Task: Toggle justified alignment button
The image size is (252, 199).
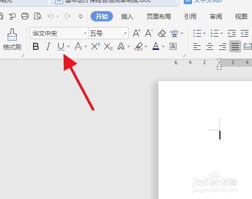Action: click(x=235, y=46)
